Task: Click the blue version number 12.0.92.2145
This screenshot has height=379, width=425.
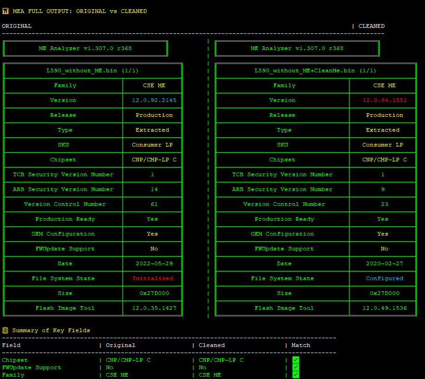Action: (154, 100)
